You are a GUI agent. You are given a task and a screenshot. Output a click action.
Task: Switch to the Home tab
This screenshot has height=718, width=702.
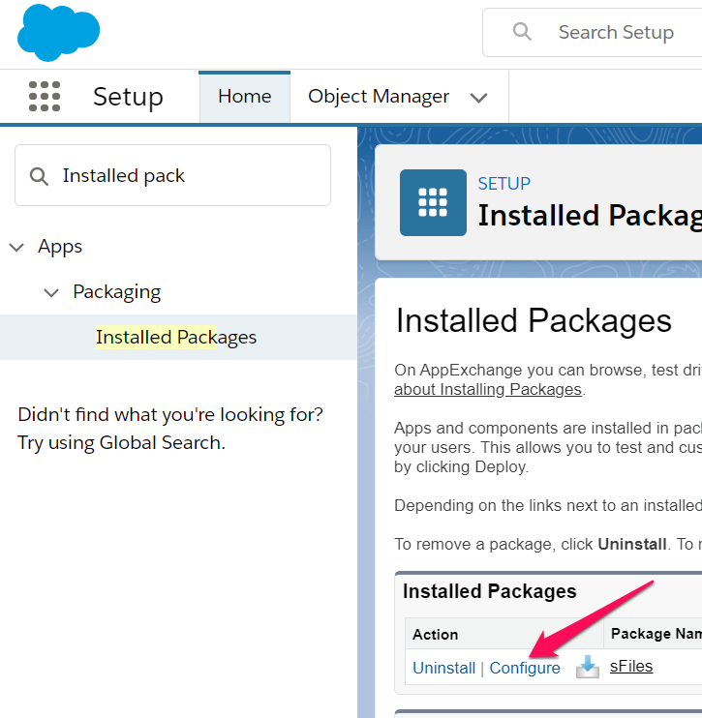point(245,97)
